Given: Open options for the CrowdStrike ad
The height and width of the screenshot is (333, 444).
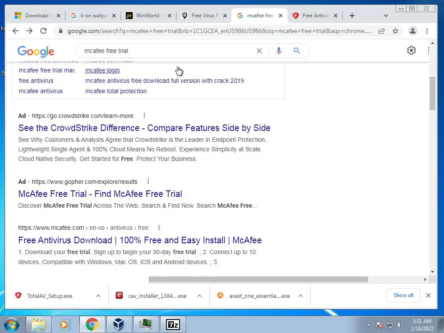Looking at the screenshot, I should click(x=144, y=115).
